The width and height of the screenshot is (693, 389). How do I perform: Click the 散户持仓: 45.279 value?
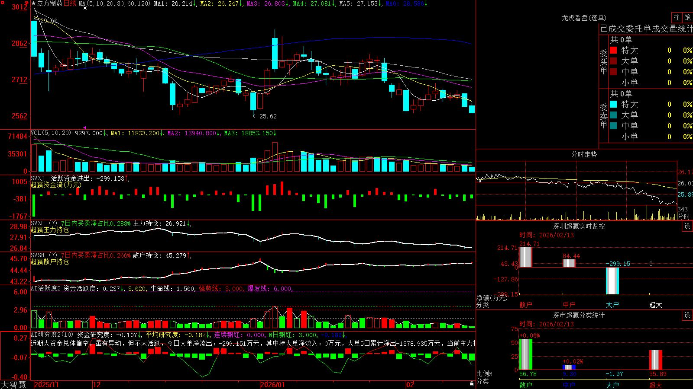(x=159, y=255)
